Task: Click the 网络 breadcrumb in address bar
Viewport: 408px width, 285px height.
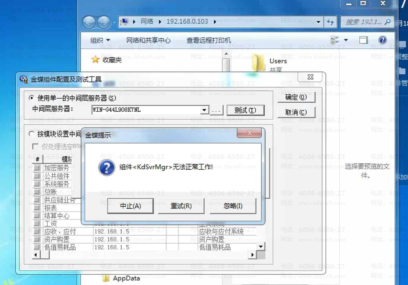Action: 147,22
